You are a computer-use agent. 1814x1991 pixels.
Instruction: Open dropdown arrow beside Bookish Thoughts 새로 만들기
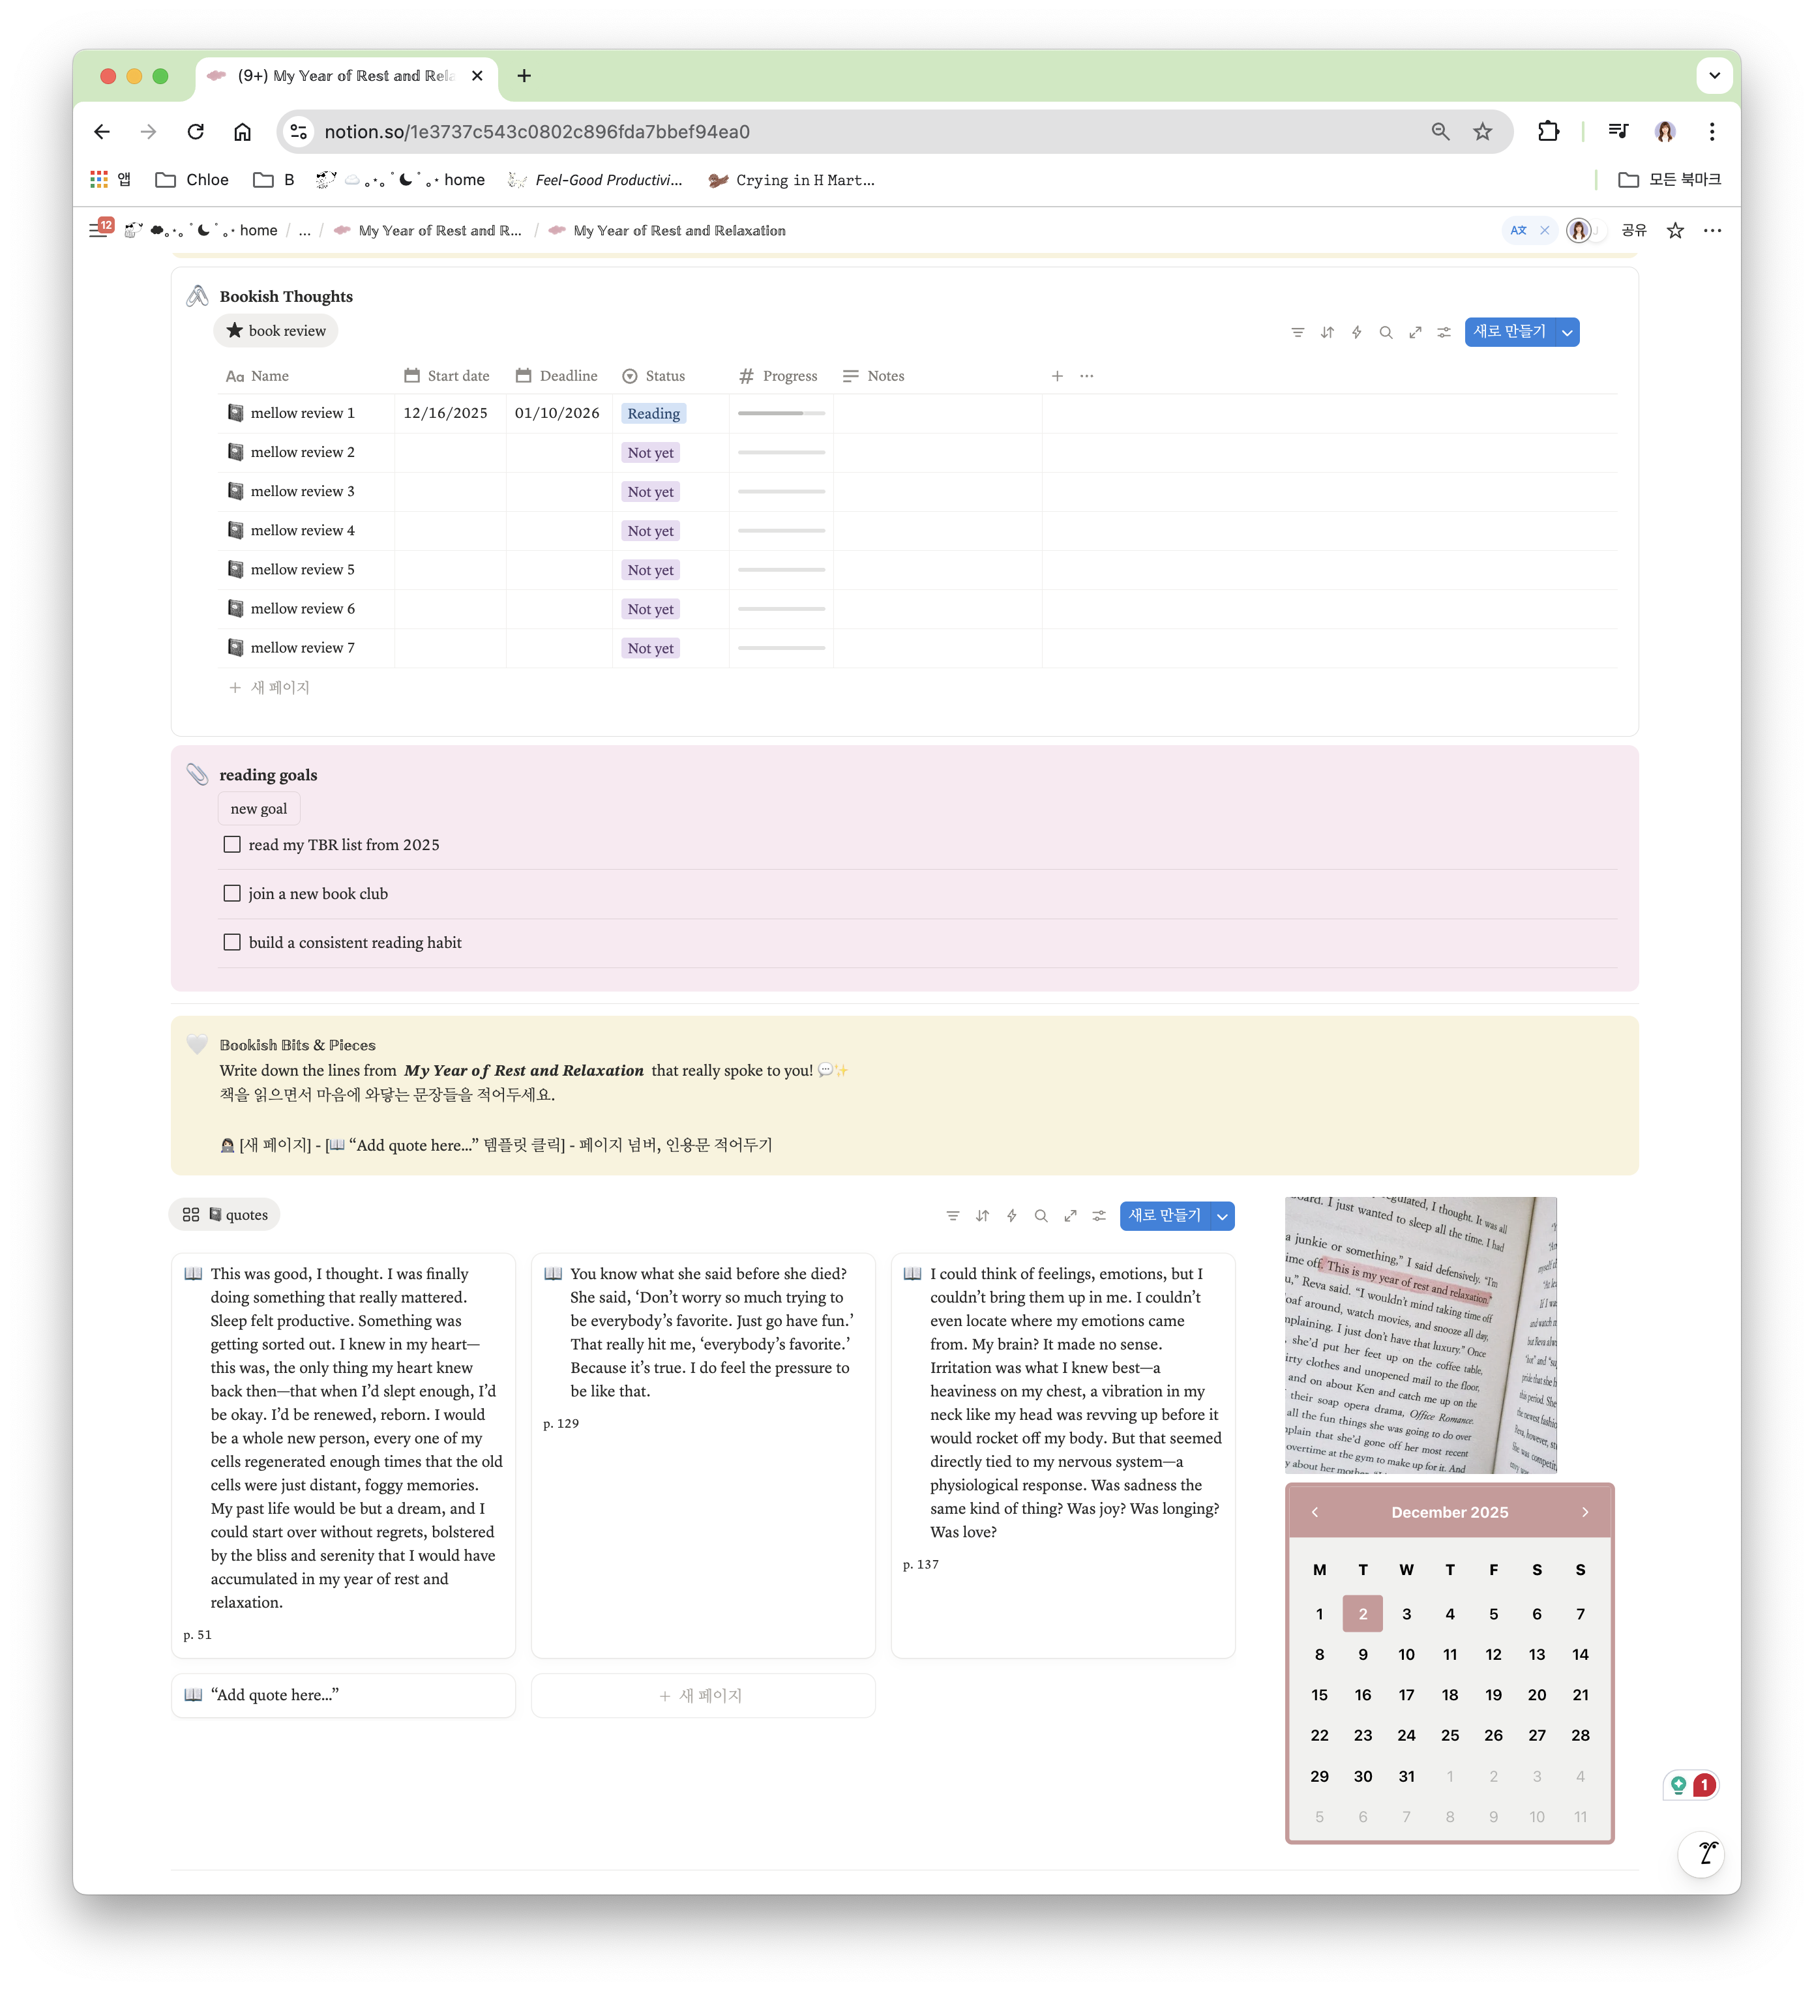[x=1567, y=332]
